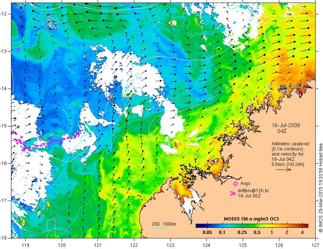Click the colorbar value "0.25"
Screen dimensions: 323x249
click(x=242, y=233)
